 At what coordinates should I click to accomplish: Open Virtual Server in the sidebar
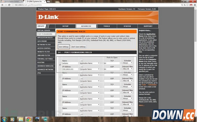[44, 30]
